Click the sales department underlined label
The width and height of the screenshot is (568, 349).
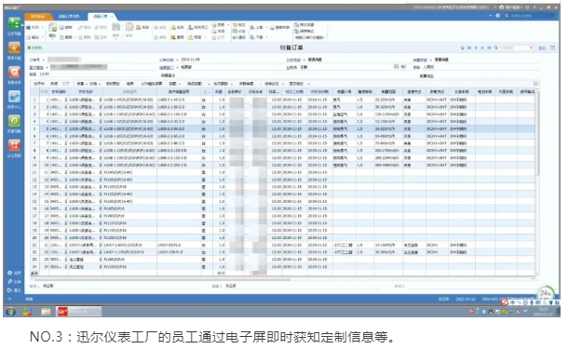click(167, 68)
